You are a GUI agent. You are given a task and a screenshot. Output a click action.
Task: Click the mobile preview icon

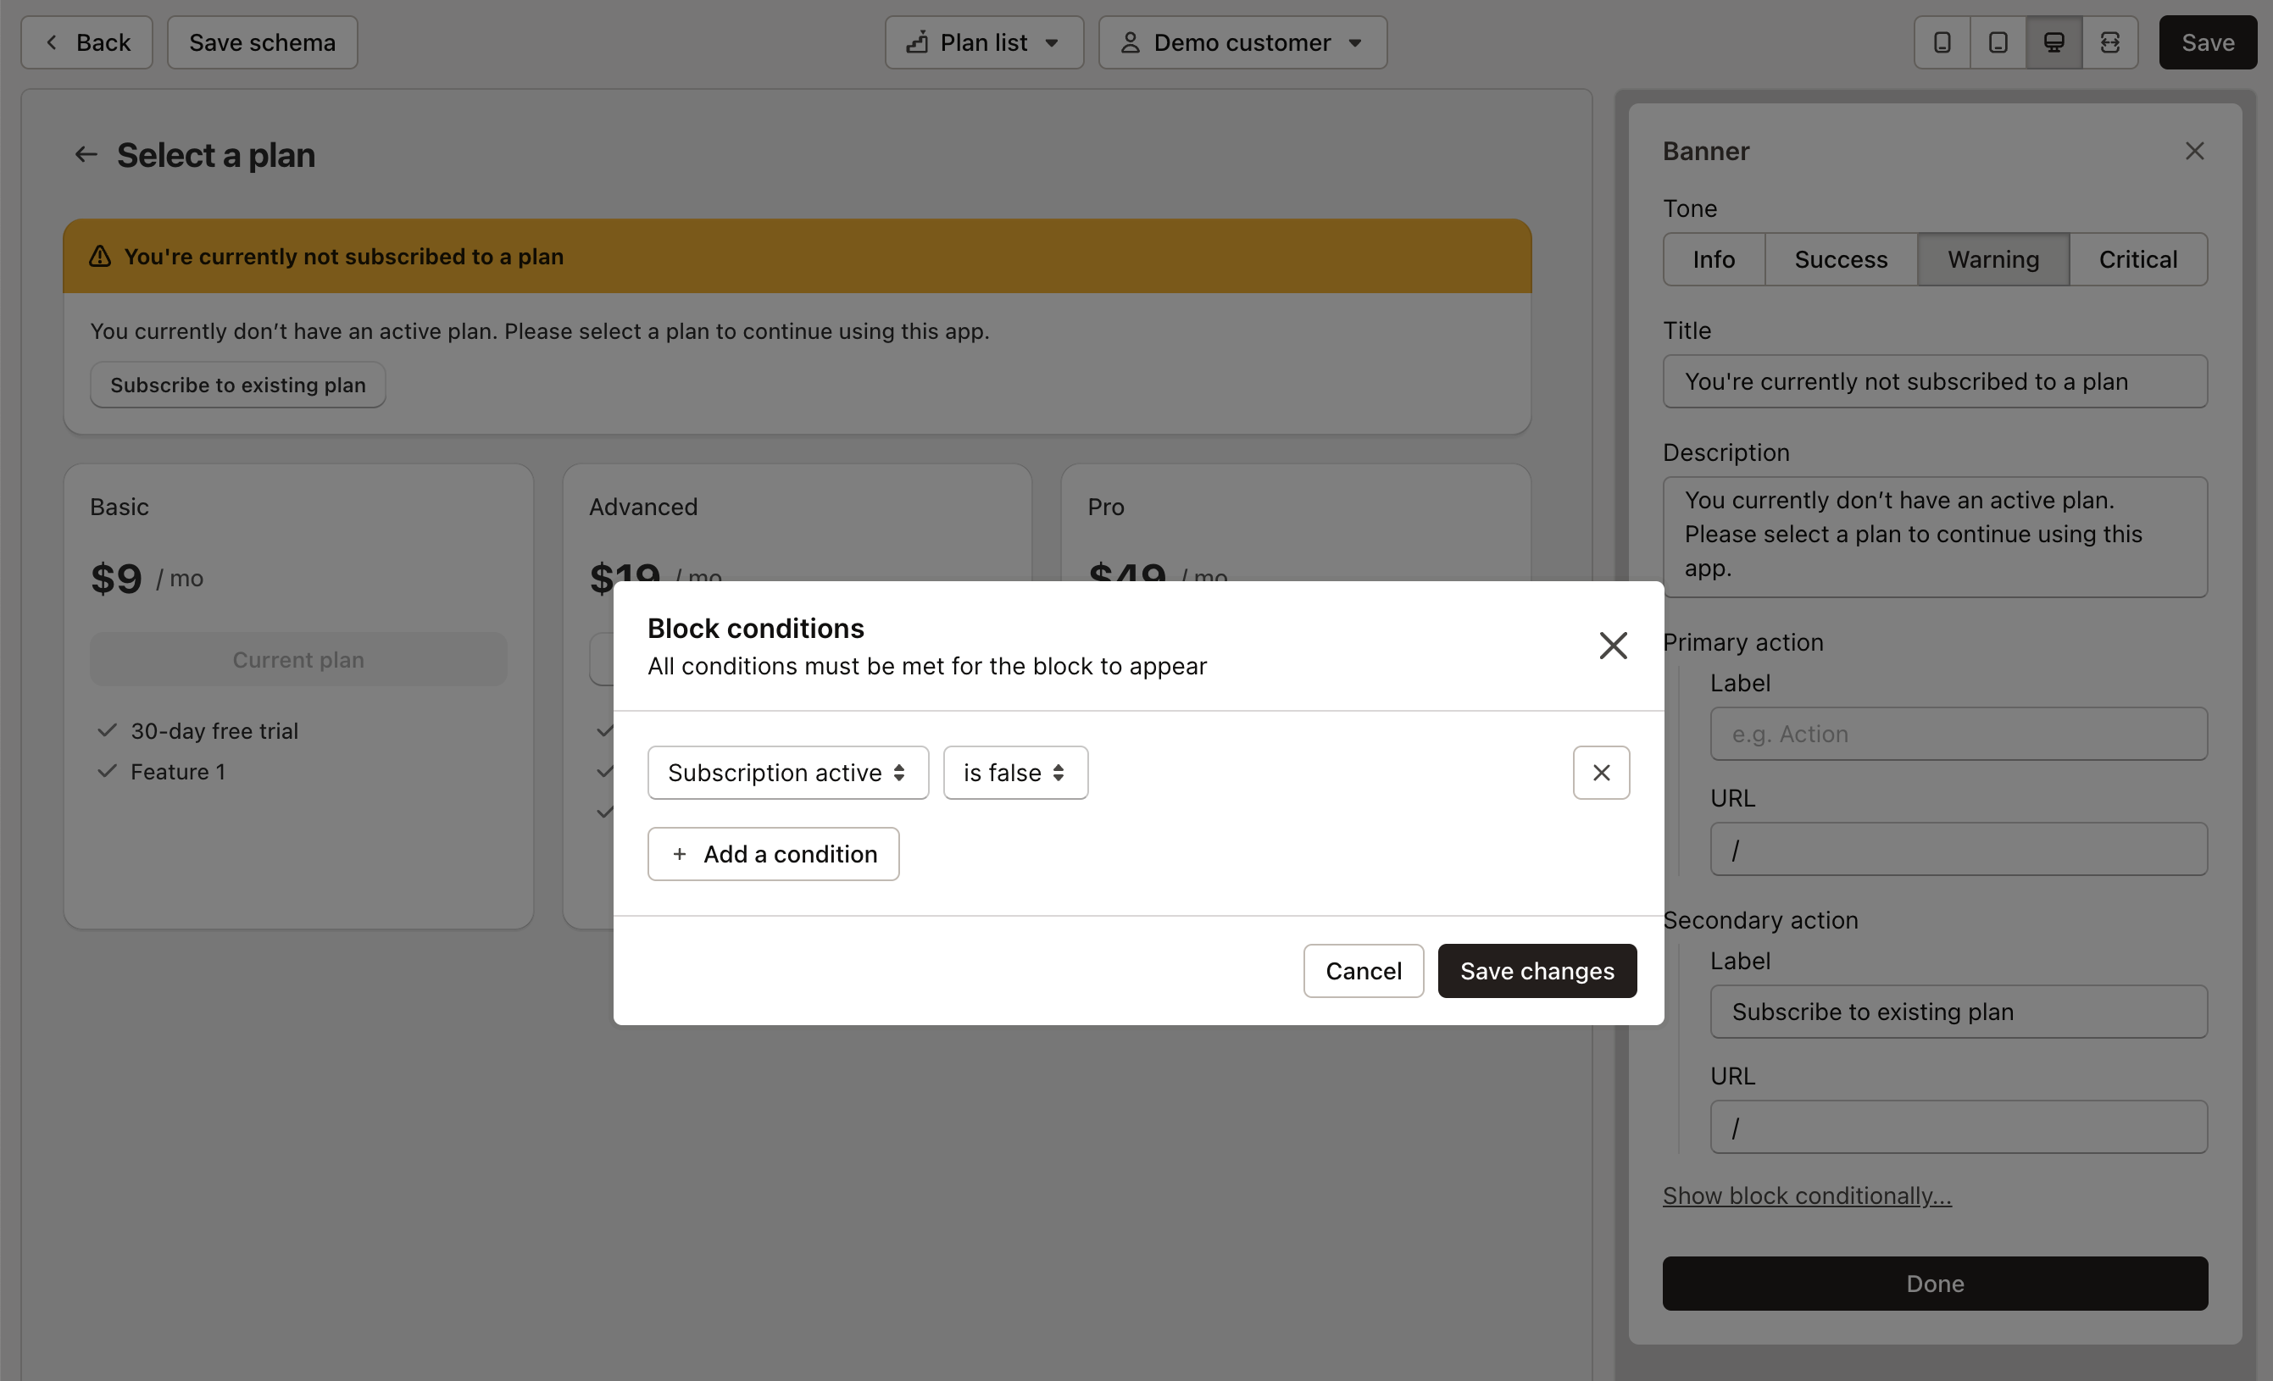click(x=1942, y=41)
